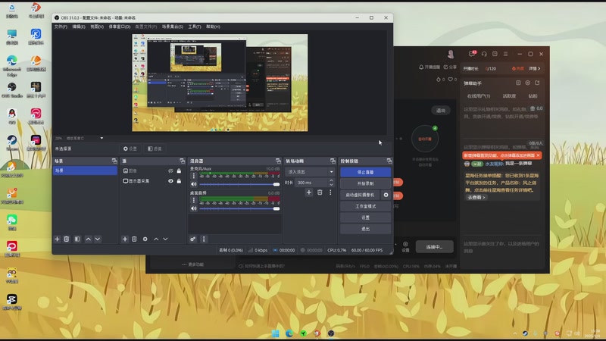Undock the 控制按钮 panel
Viewport: 606px width, 341px height.
[x=389, y=161]
